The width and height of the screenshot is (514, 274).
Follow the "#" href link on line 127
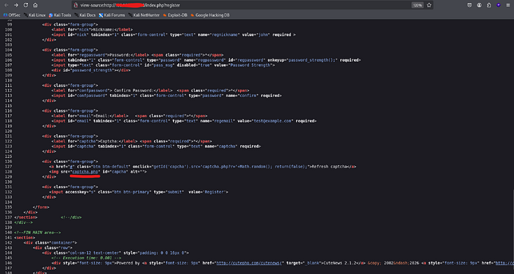(x=72, y=167)
